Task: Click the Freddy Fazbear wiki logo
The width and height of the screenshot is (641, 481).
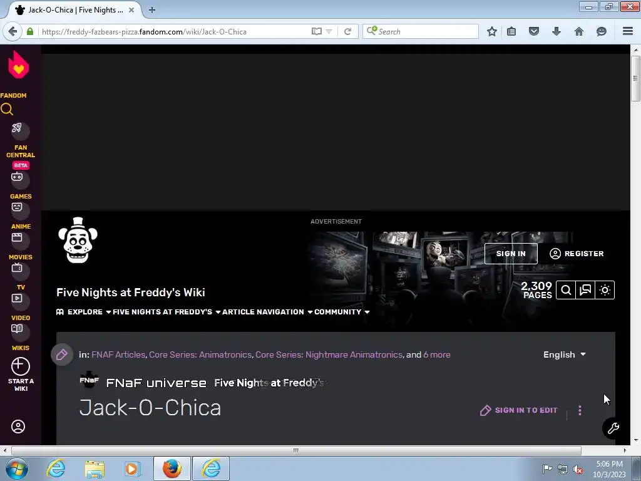Action: 78,240
